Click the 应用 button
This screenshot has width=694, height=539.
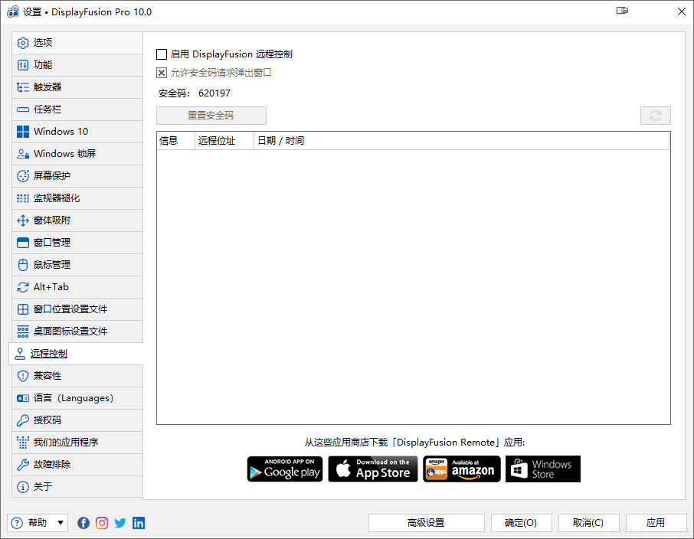[x=656, y=523]
